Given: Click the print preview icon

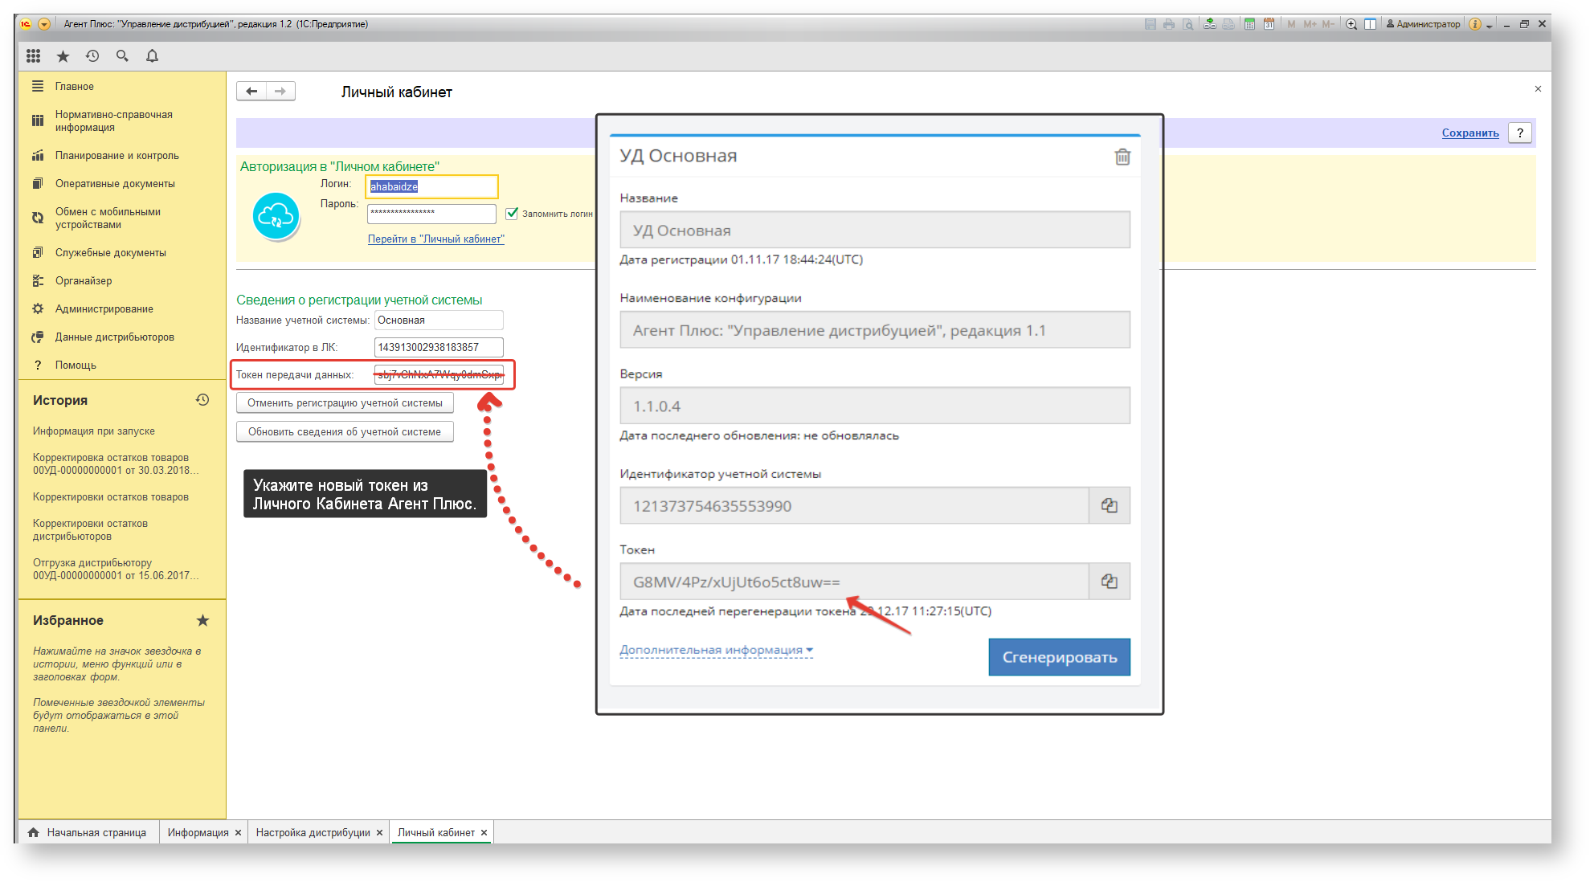Looking at the screenshot, I should 1187,24.
